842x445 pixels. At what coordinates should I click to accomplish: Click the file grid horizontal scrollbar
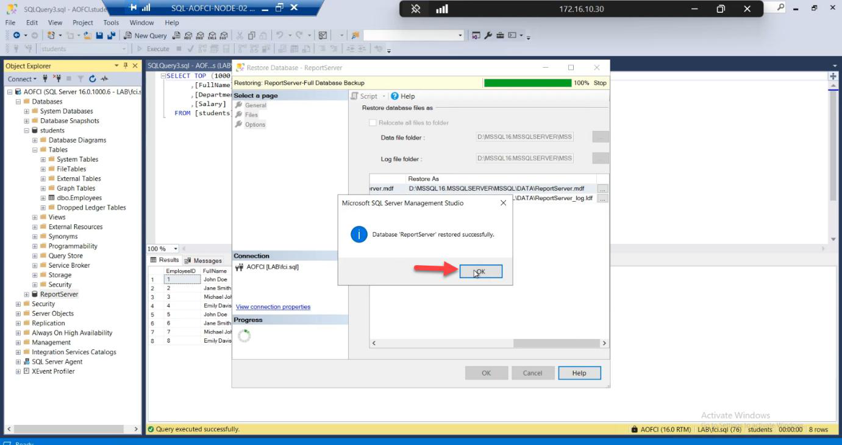(x=489, y=343)
